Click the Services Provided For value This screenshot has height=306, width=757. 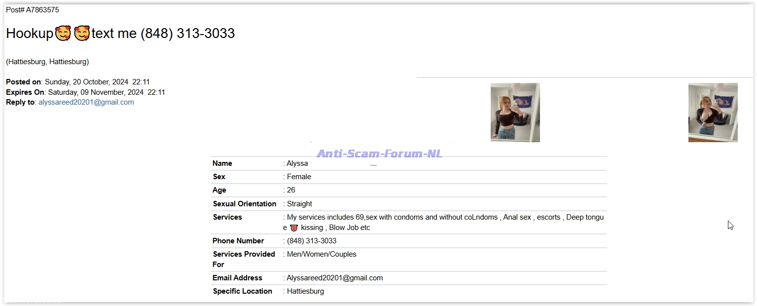coord(322,254)
